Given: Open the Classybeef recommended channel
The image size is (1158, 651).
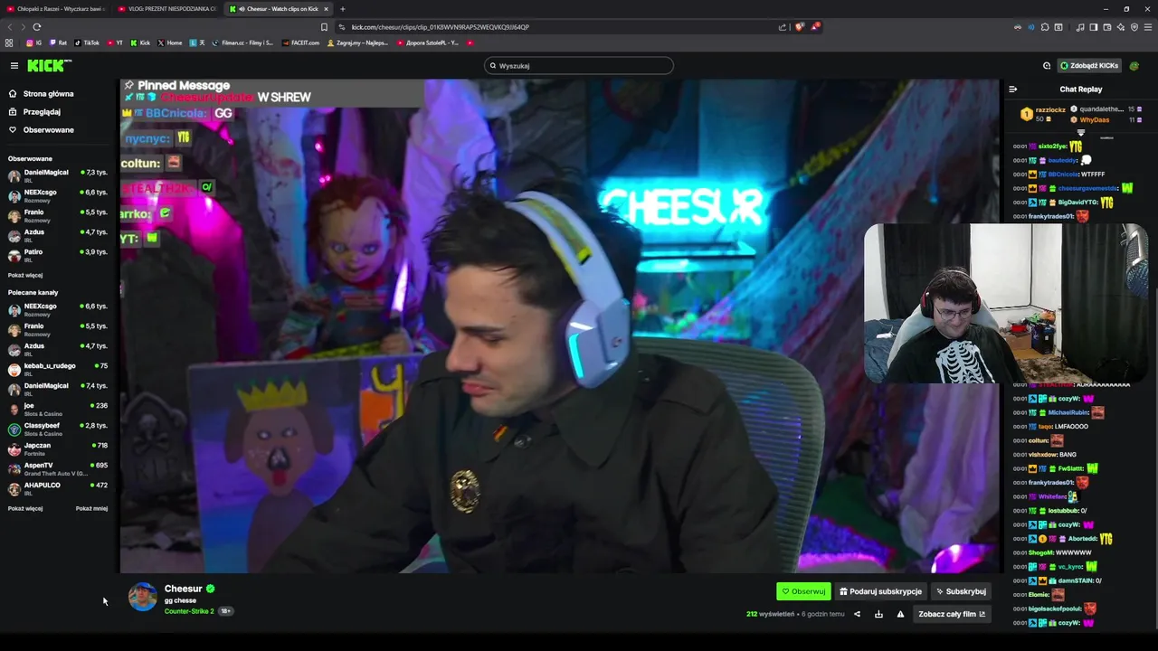Looking at the screenshot, I should point(58,429).
